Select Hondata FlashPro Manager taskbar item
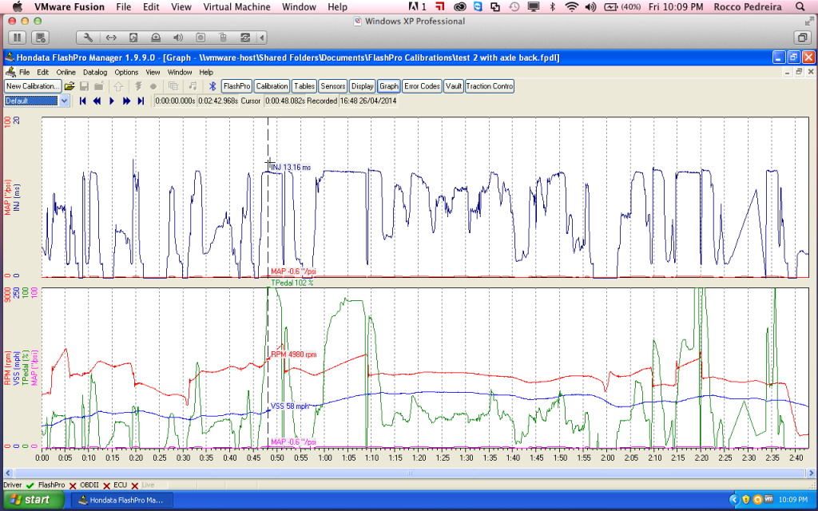The height and width of the screenshot is (511, 818). [x=121, y=500]
